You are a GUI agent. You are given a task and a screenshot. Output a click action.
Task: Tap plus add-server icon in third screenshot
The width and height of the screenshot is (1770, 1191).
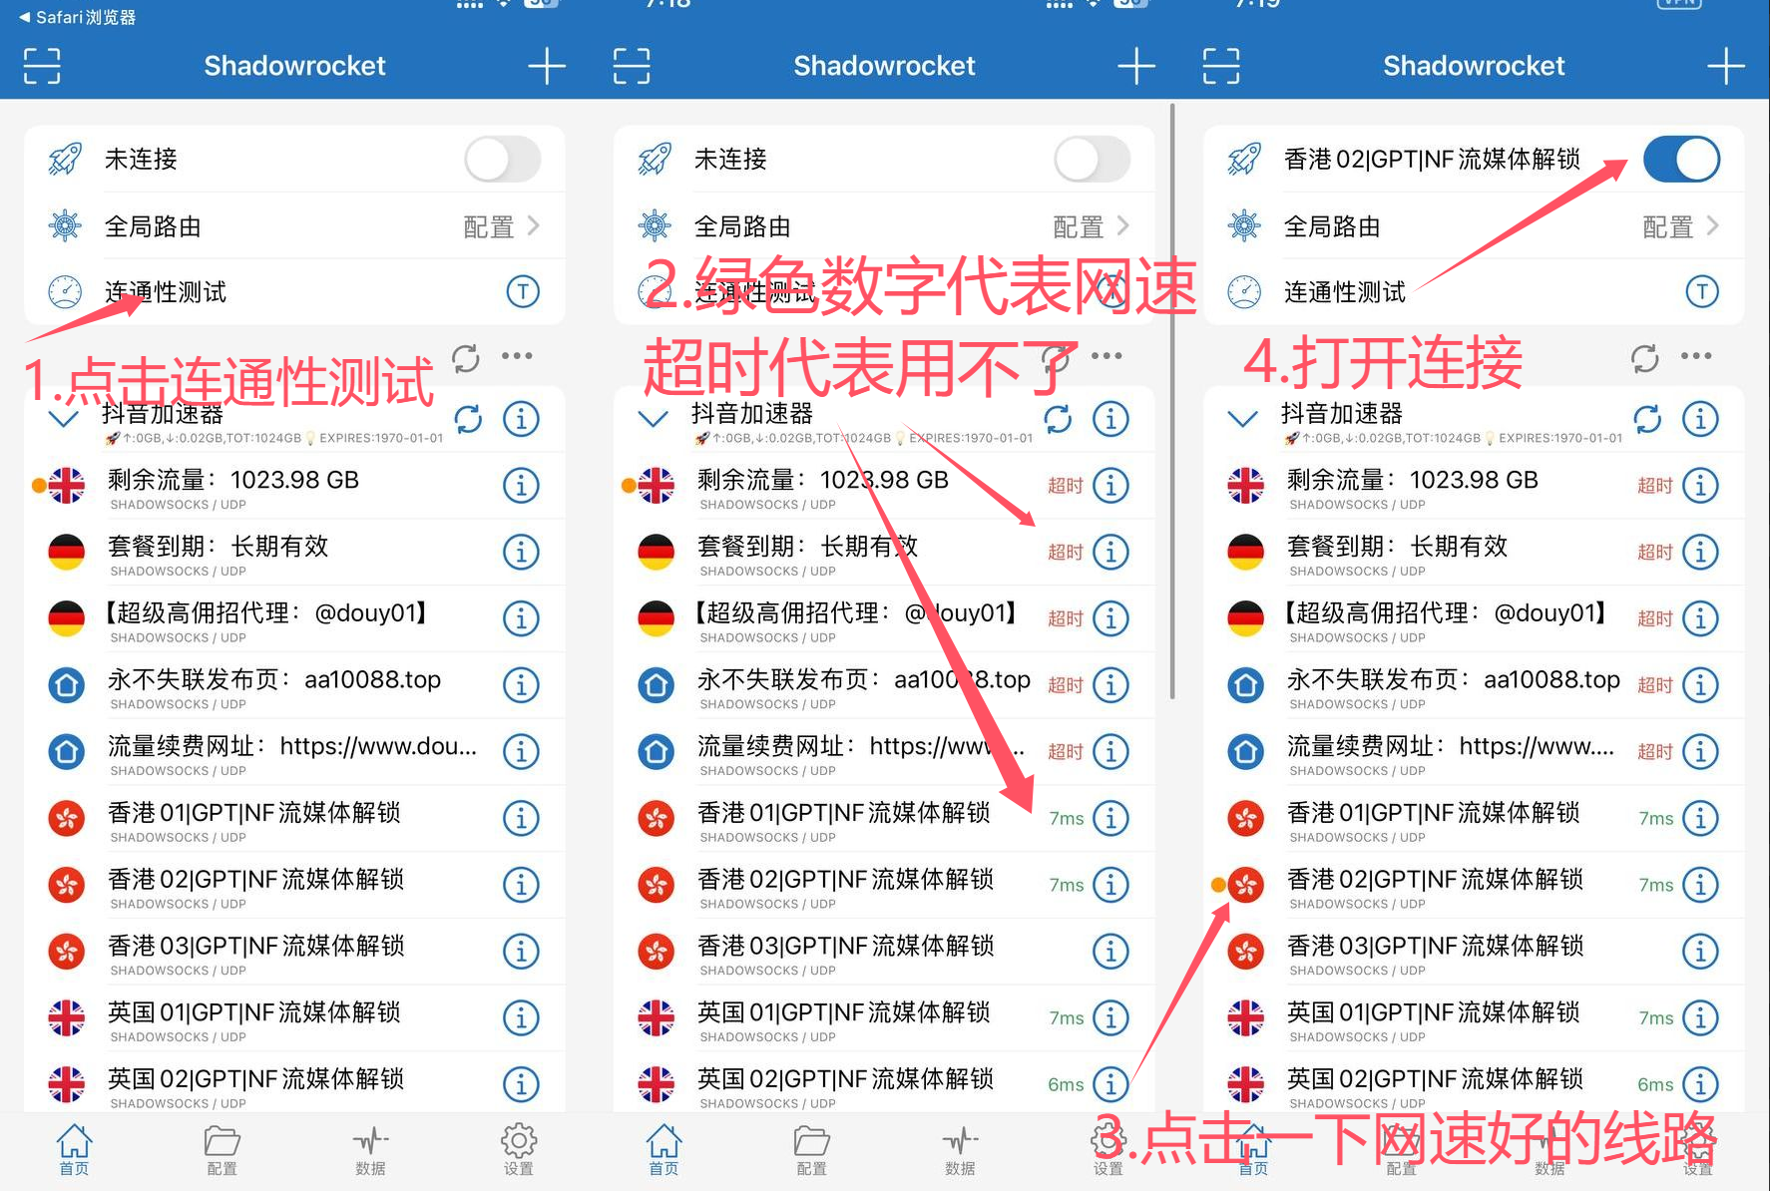click(x=1726, y=66)
